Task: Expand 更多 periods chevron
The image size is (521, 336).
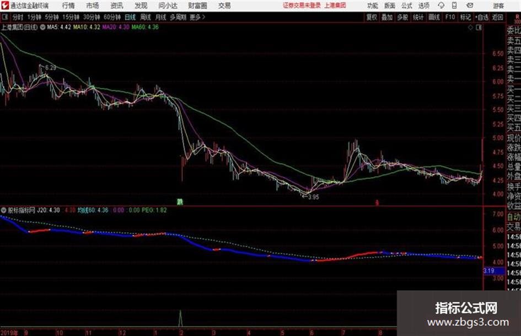Action: [198, 17]
